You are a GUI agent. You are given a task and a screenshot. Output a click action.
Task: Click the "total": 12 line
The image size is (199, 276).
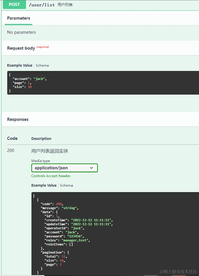[56, 257]
